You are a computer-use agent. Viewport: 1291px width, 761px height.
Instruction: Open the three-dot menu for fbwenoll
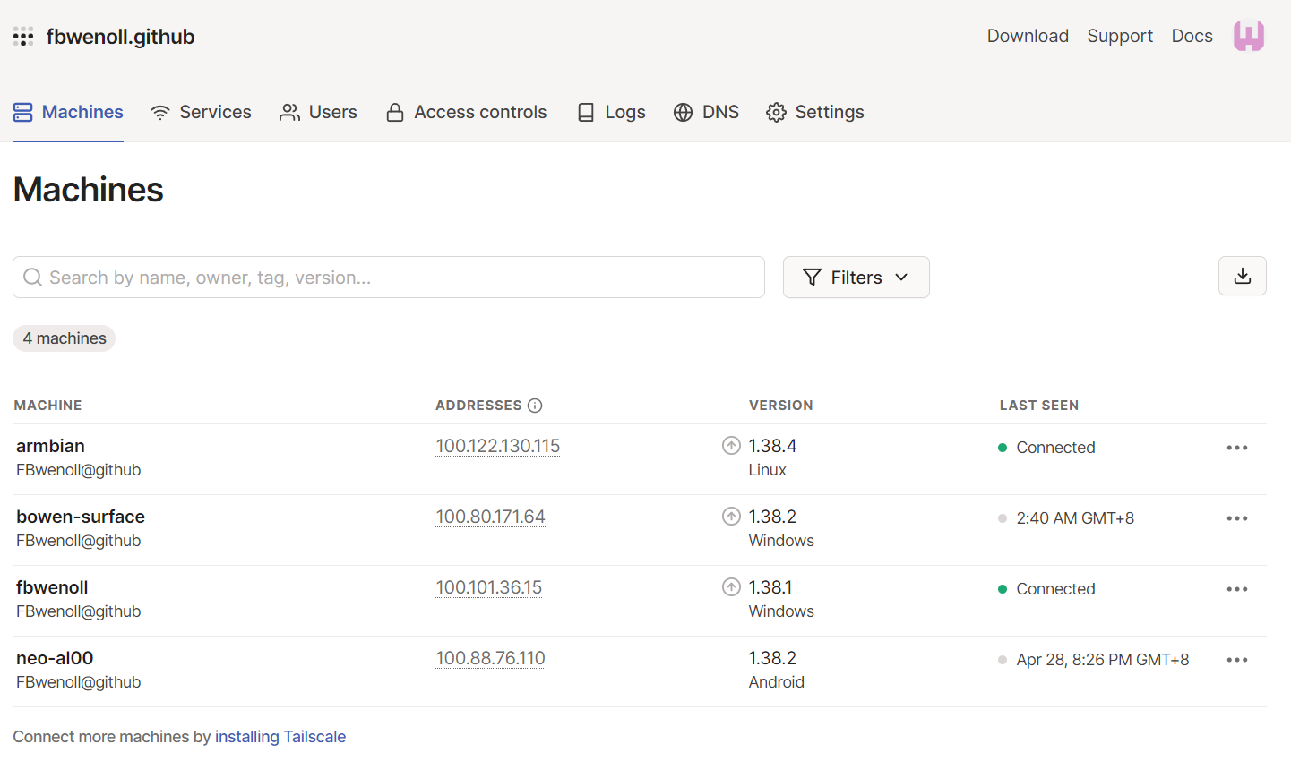tap(1237, 589)
